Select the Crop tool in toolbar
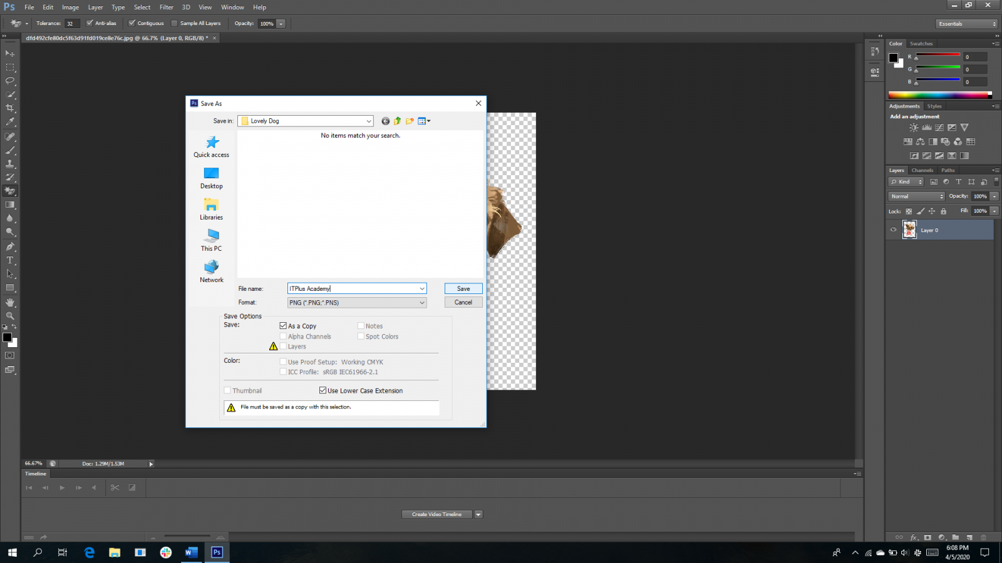Image resolution: width=1002 pixels, height=563 pixels. [x=10, y=108]
